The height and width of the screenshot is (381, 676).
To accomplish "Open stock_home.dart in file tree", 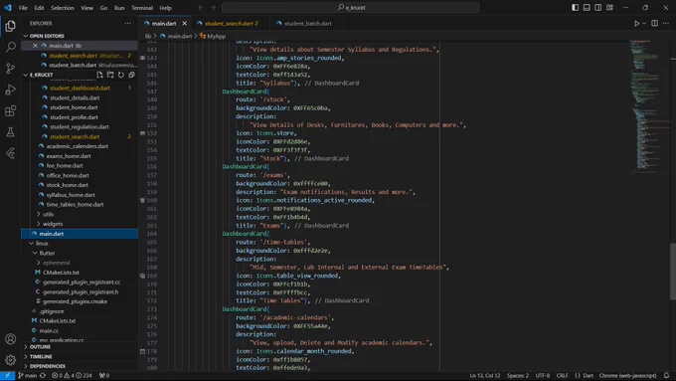I will 68,185.
